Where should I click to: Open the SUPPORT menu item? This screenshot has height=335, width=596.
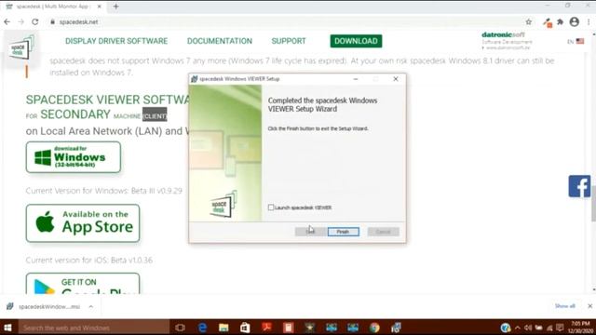(x=289, y=41)
